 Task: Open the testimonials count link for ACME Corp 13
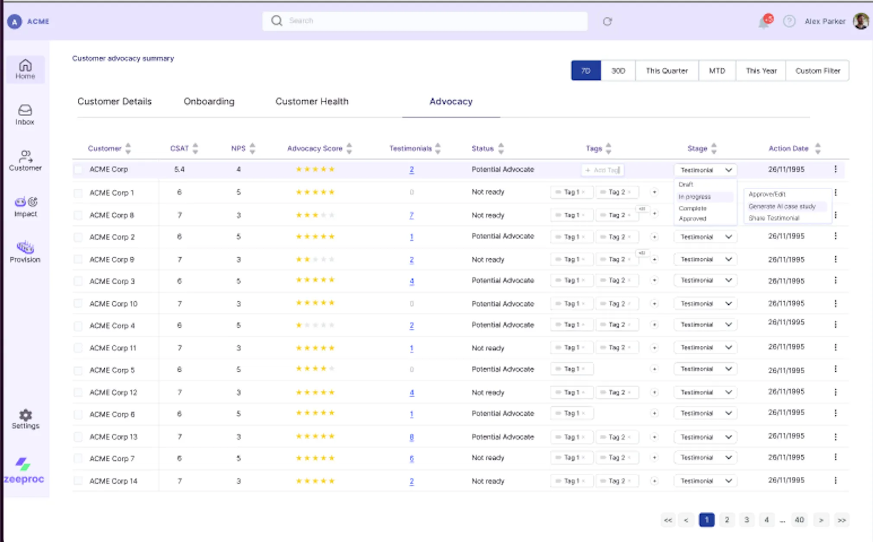click(411, 437)
